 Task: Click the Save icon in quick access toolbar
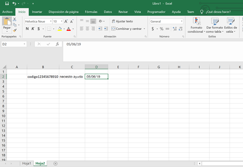pos(5,3)
